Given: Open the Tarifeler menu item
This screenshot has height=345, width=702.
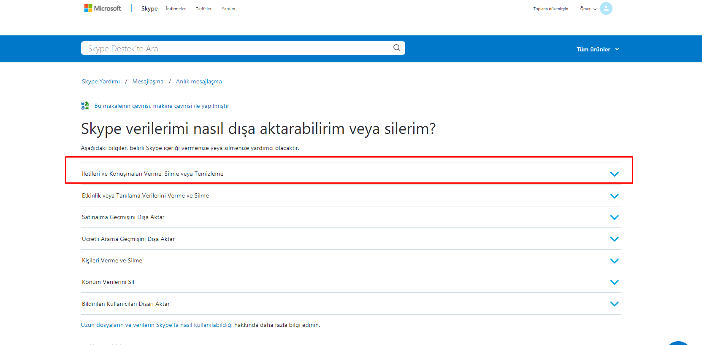Looking at the screenshot, I should point(203,9).
